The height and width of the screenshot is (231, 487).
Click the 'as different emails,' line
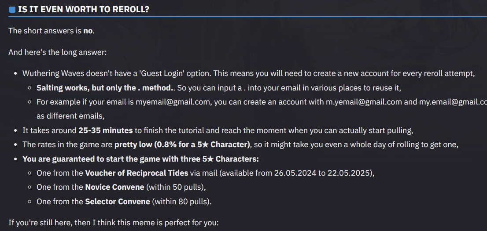click(x=70, y=116)
